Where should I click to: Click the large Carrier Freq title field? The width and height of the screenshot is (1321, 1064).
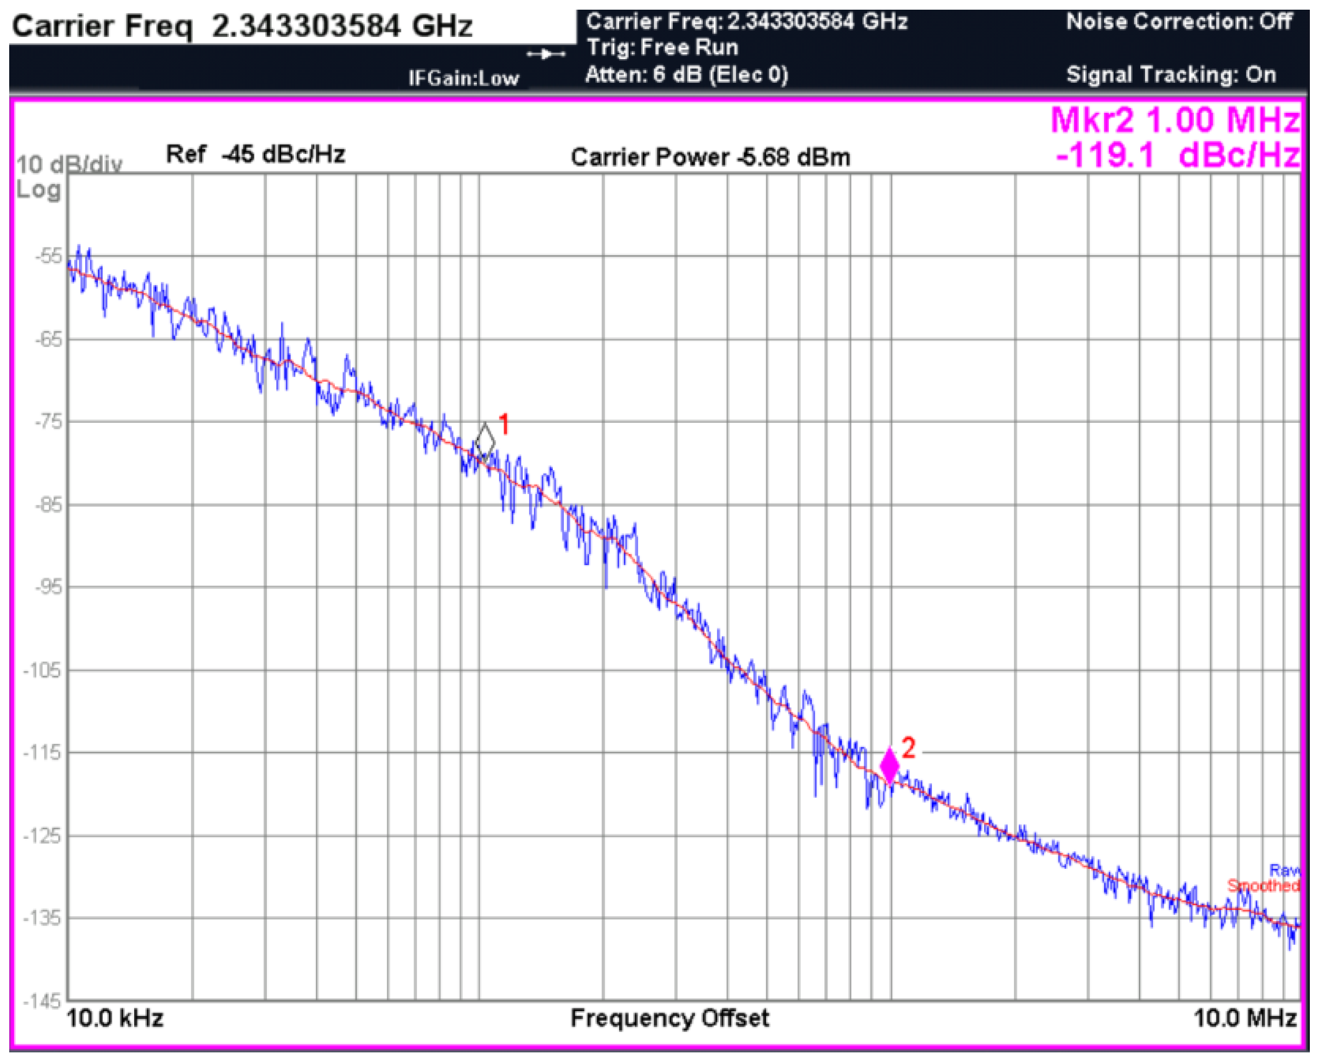tap(242, 26)
